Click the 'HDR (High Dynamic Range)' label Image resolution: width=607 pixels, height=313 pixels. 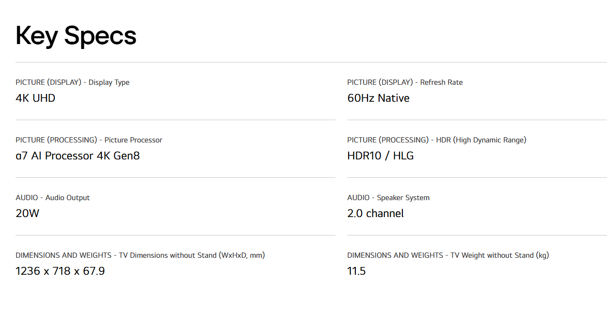(x=481, y=140)
